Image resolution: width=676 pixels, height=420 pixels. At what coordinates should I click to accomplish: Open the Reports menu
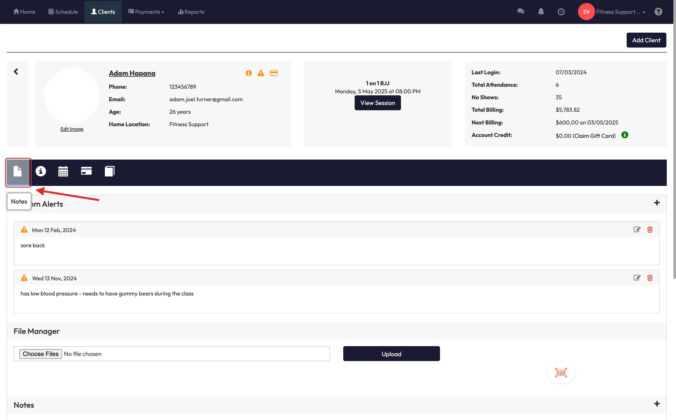191,12
